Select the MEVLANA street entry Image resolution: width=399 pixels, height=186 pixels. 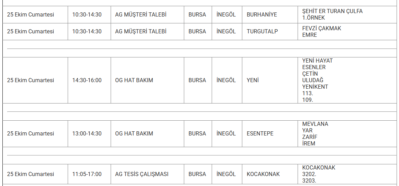[x=315, y=124]
